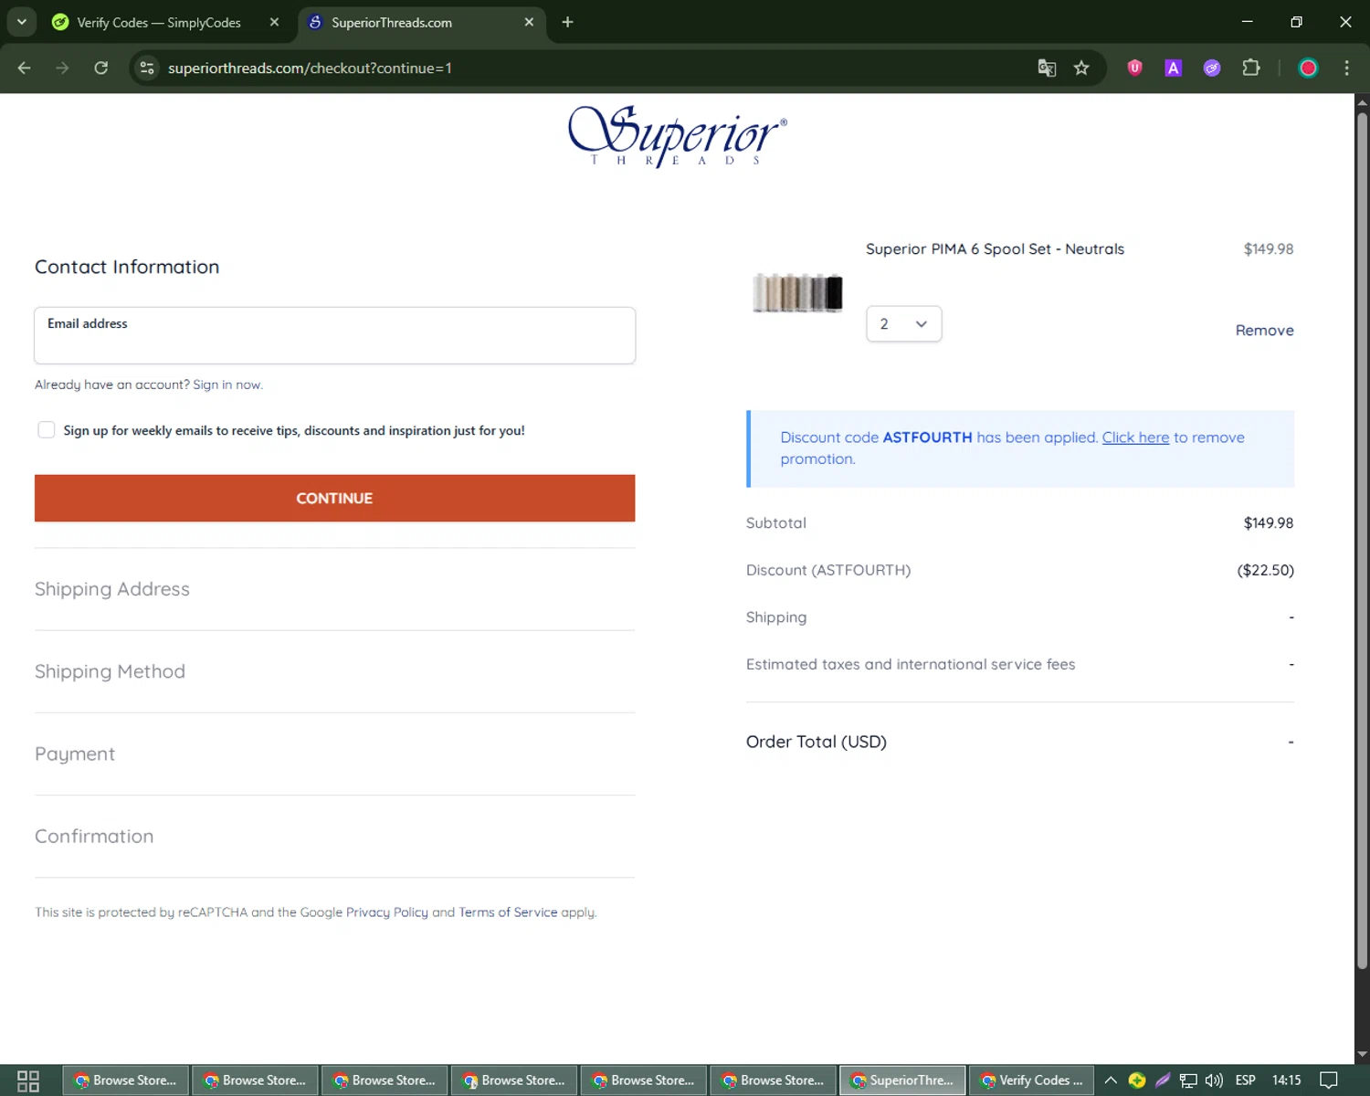This screenshot has height=1096, width=1370.
Task: Click the translate page icon
Action: [1047, 68]
